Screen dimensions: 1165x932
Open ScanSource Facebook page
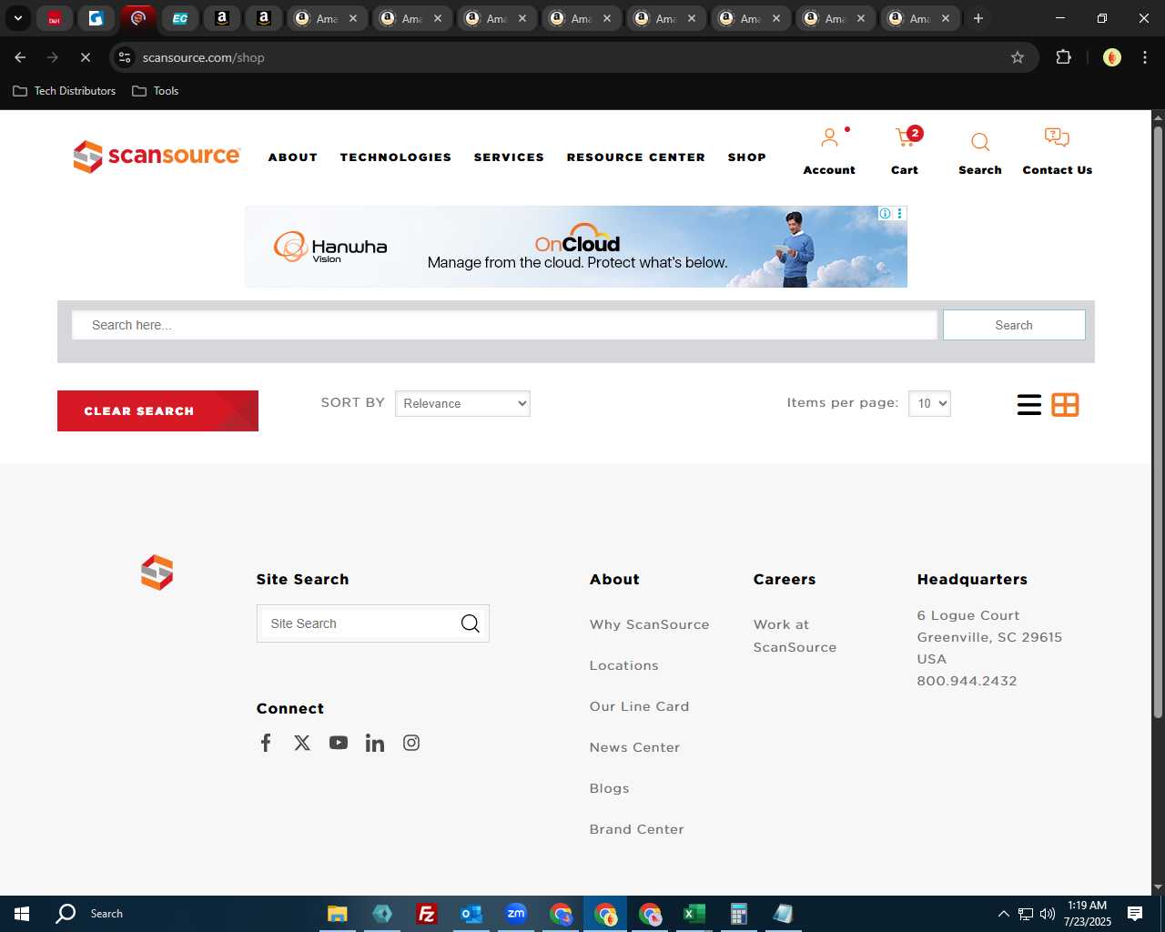click(266, 743)
